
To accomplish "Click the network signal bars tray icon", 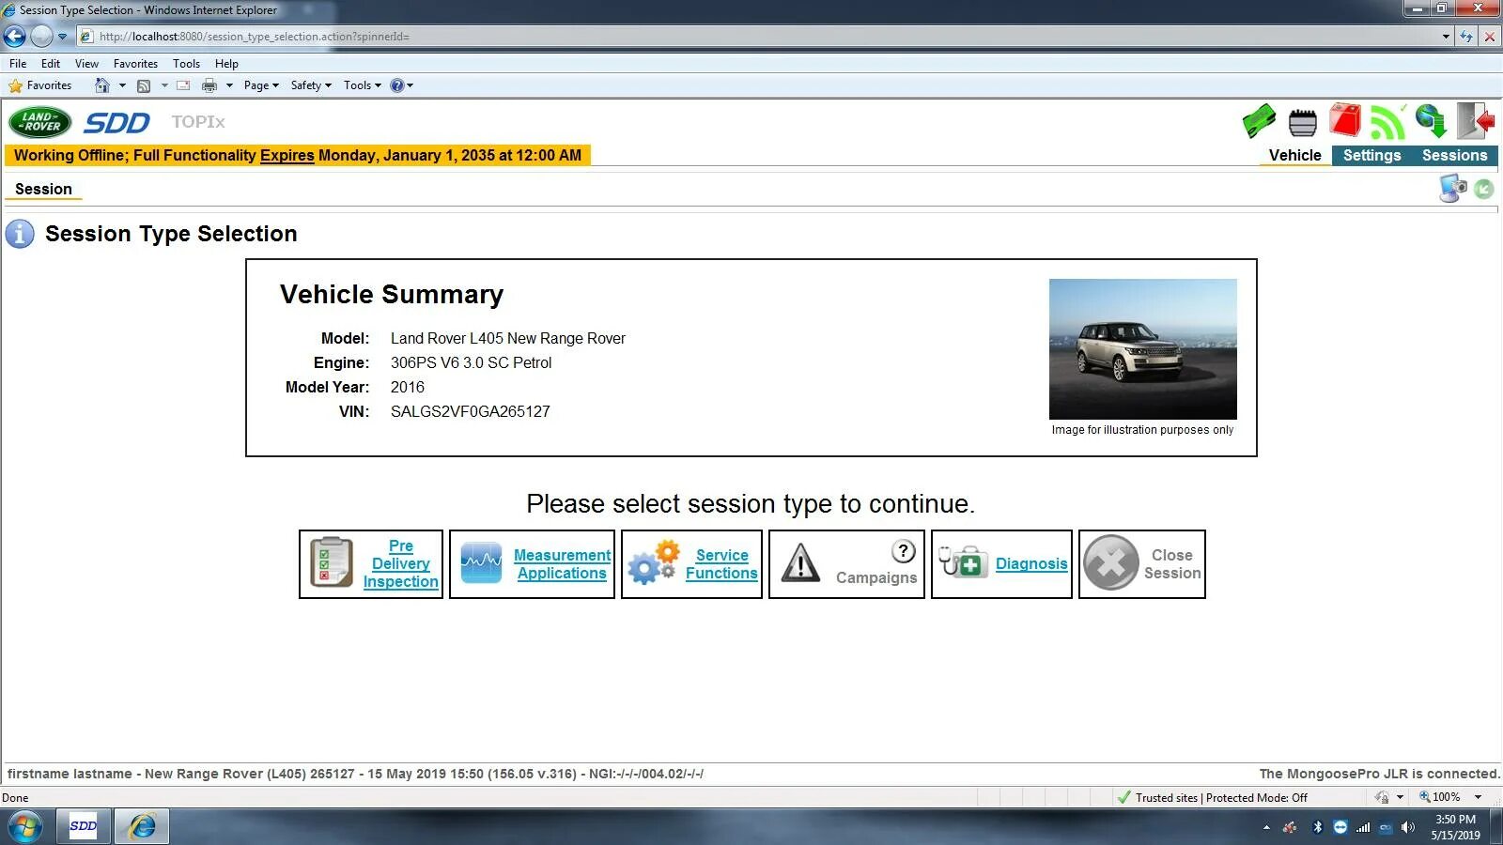I will [x=1363, y=827].
